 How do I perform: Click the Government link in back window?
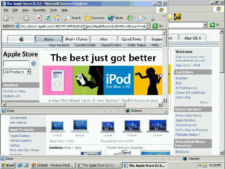tap(18, 118)
